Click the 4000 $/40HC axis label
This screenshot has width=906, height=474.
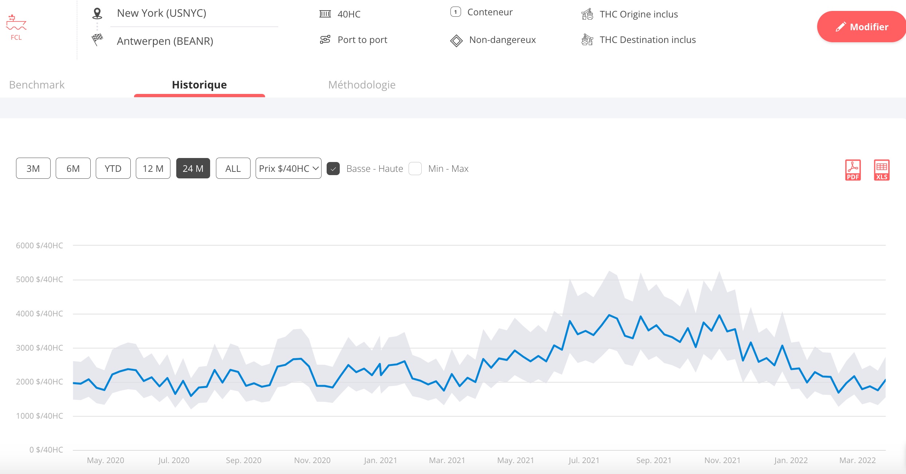[x=39, y=313]
